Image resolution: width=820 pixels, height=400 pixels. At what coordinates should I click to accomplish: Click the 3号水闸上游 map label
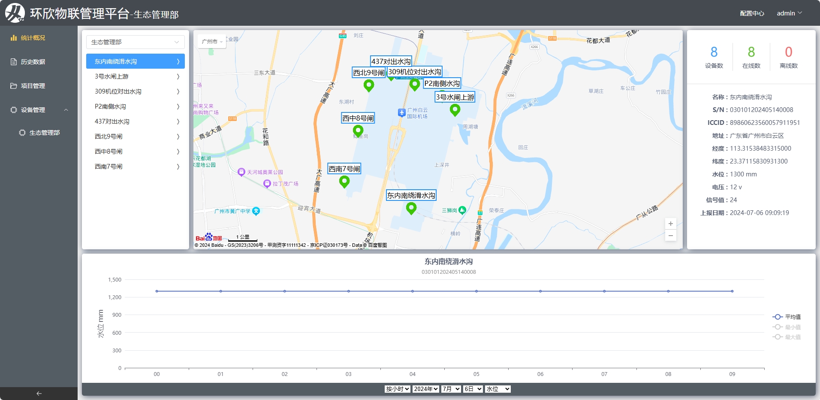(455, 97)
